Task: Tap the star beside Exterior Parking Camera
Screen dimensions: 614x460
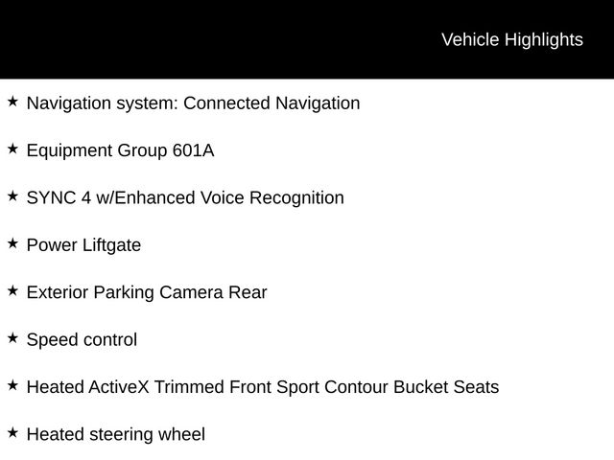Action: (12, 290)
